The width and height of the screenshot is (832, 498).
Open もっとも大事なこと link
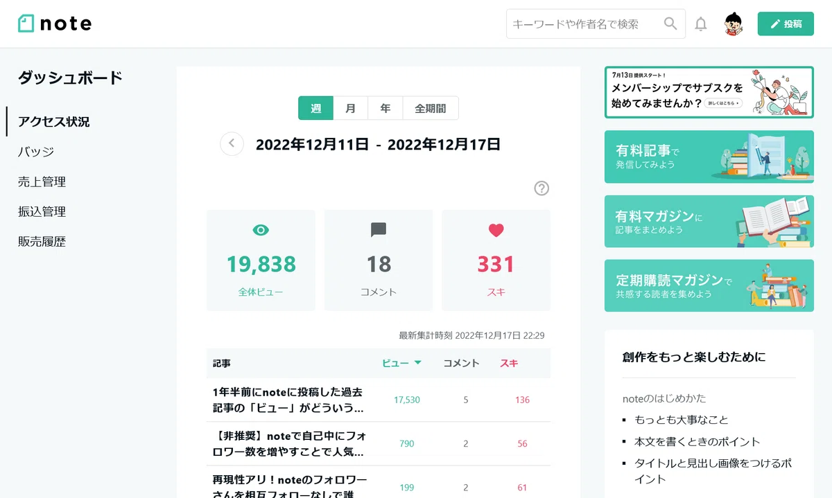click(682, 420)
